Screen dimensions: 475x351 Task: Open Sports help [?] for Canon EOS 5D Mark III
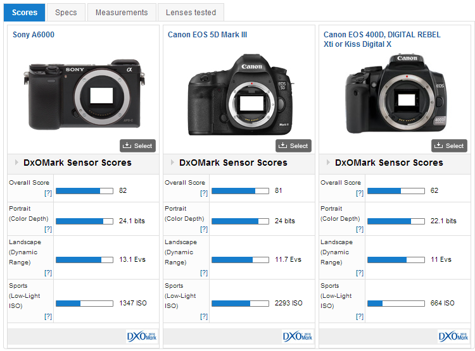pos(204,316)
